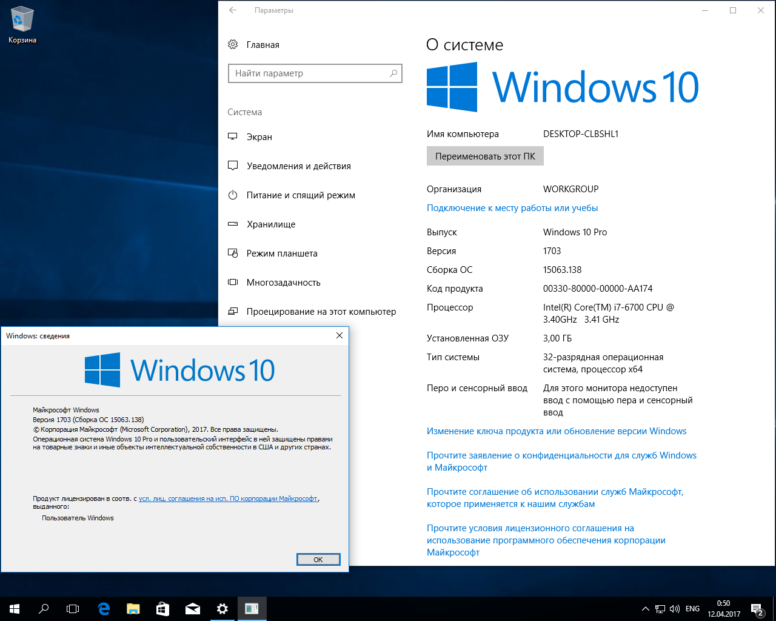Select Проецирование на этот компьютер menu item
The height and width of the screenshot is (621, 776).
click(x=321, y=312)
